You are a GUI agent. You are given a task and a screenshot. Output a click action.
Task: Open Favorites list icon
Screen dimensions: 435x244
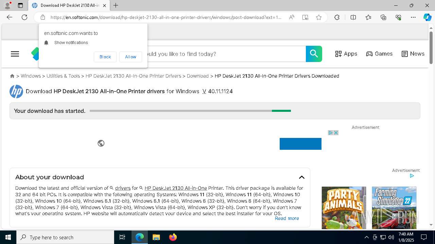point(368,17)
